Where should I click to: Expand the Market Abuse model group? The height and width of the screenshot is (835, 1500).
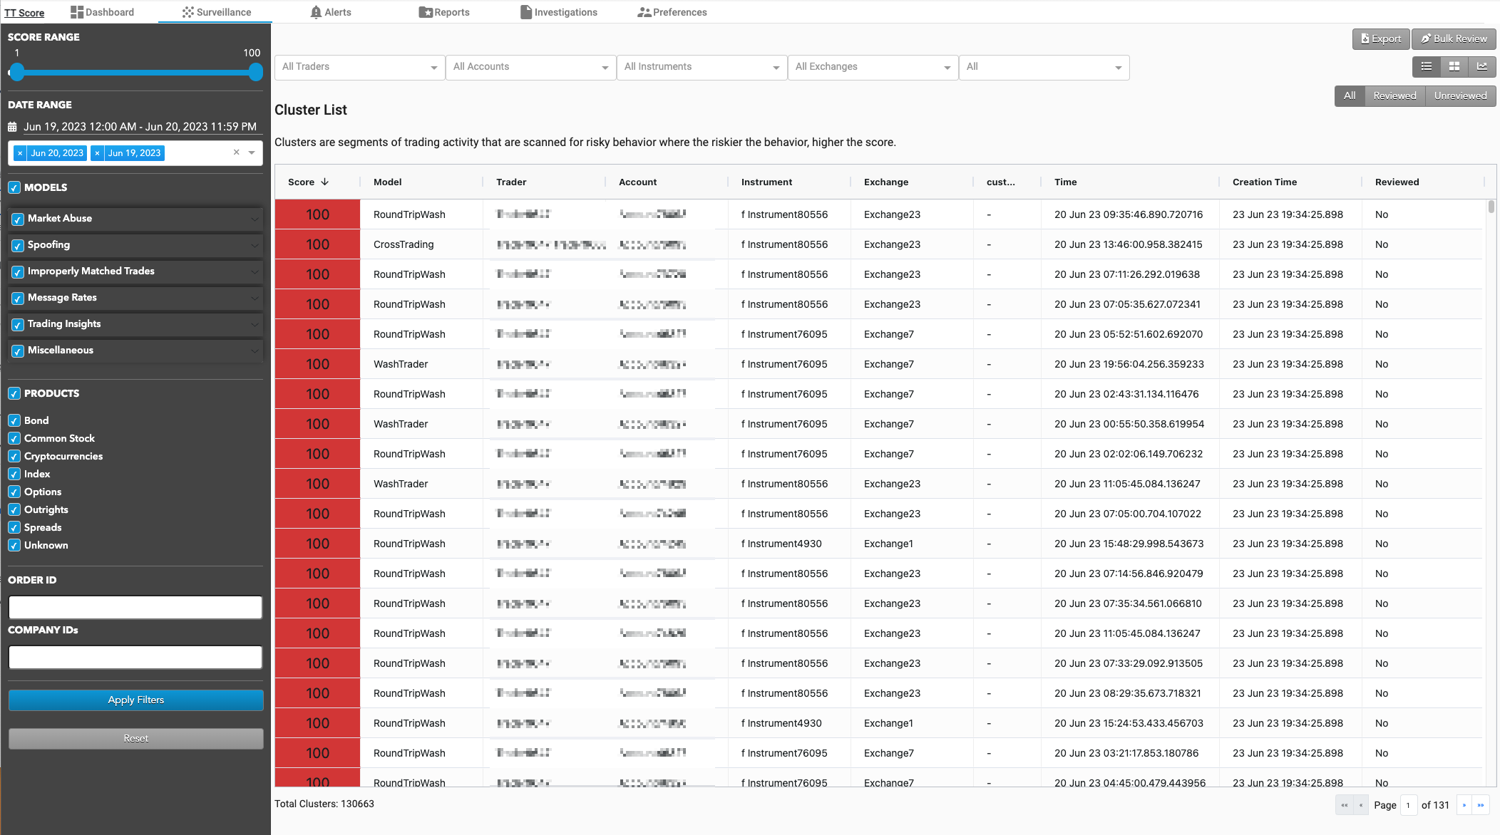(255, 219)
